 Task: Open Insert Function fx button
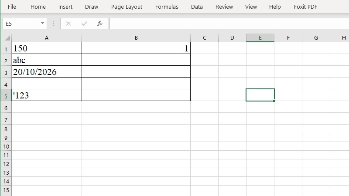click(100, 24)
